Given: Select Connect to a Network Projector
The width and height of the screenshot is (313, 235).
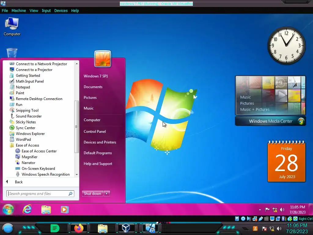Looking at the screenshot, I should click(x=41, y=64).
